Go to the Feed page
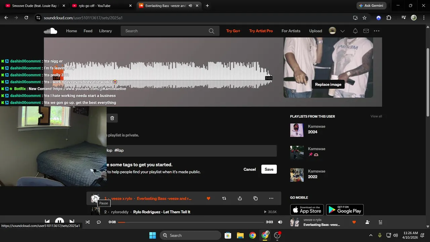The image size is (430, 242). tap(88, 31)
